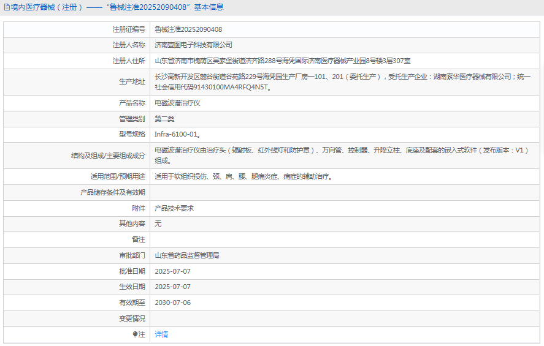Select company name 济南壹图电子科技有限公司
Image resolution: width=544 pixels, height=346 pixels.
click(193, 45)
